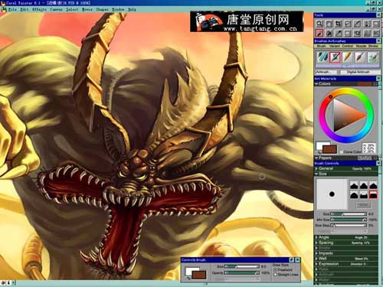The image size is (383, 287).
Task: Pick the selected flat brush tip profile
Action: (373, 195)
